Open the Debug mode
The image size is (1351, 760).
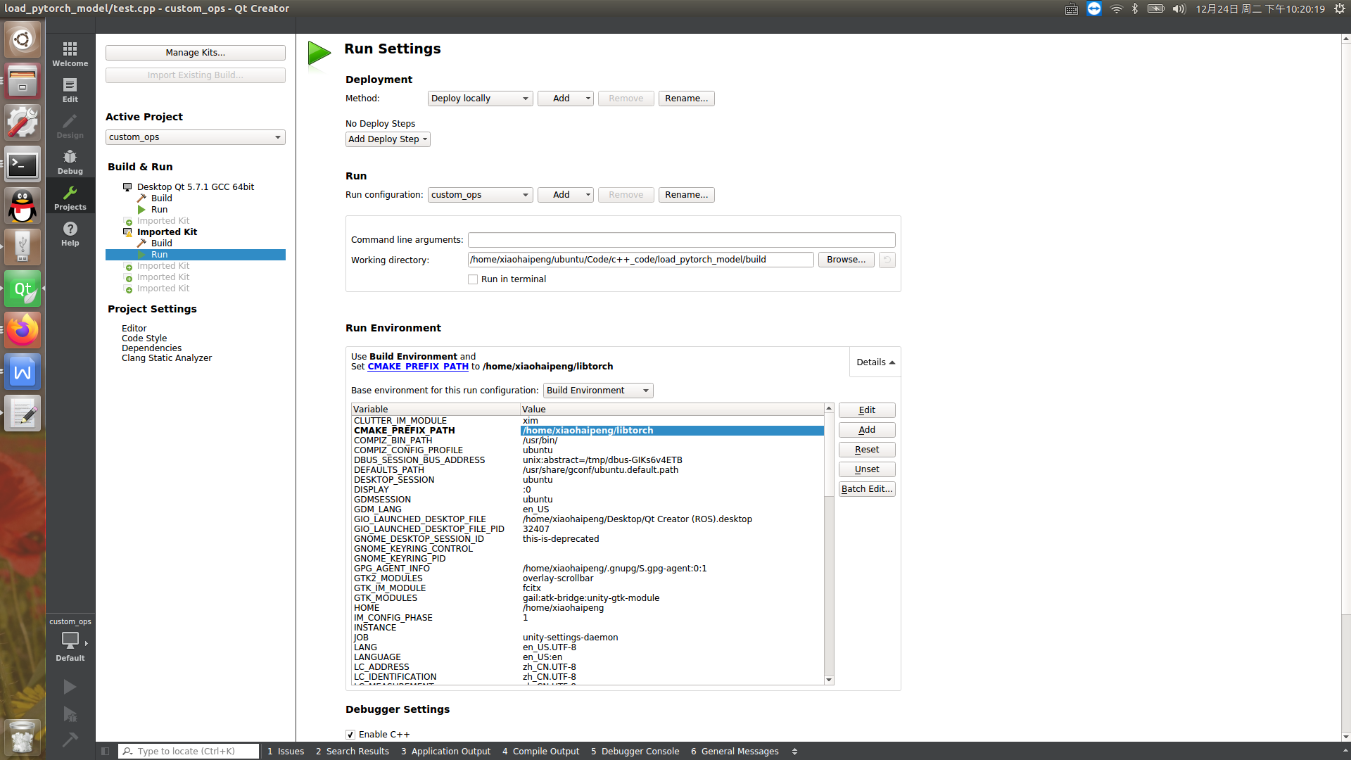(70, 161)
